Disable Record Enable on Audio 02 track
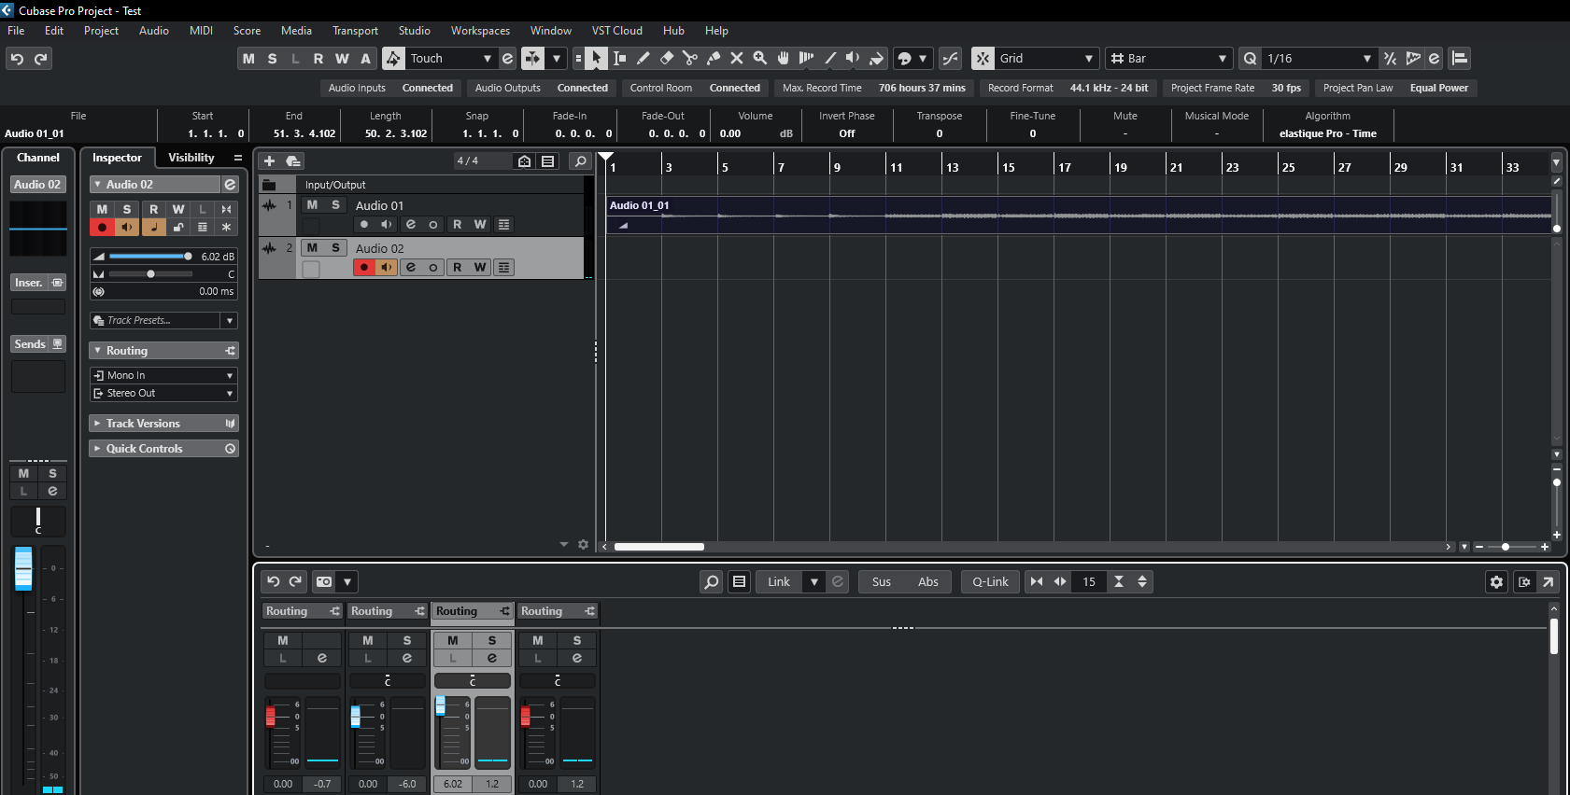This screenshot has height=795, width=1570. [x=363, y=268]
